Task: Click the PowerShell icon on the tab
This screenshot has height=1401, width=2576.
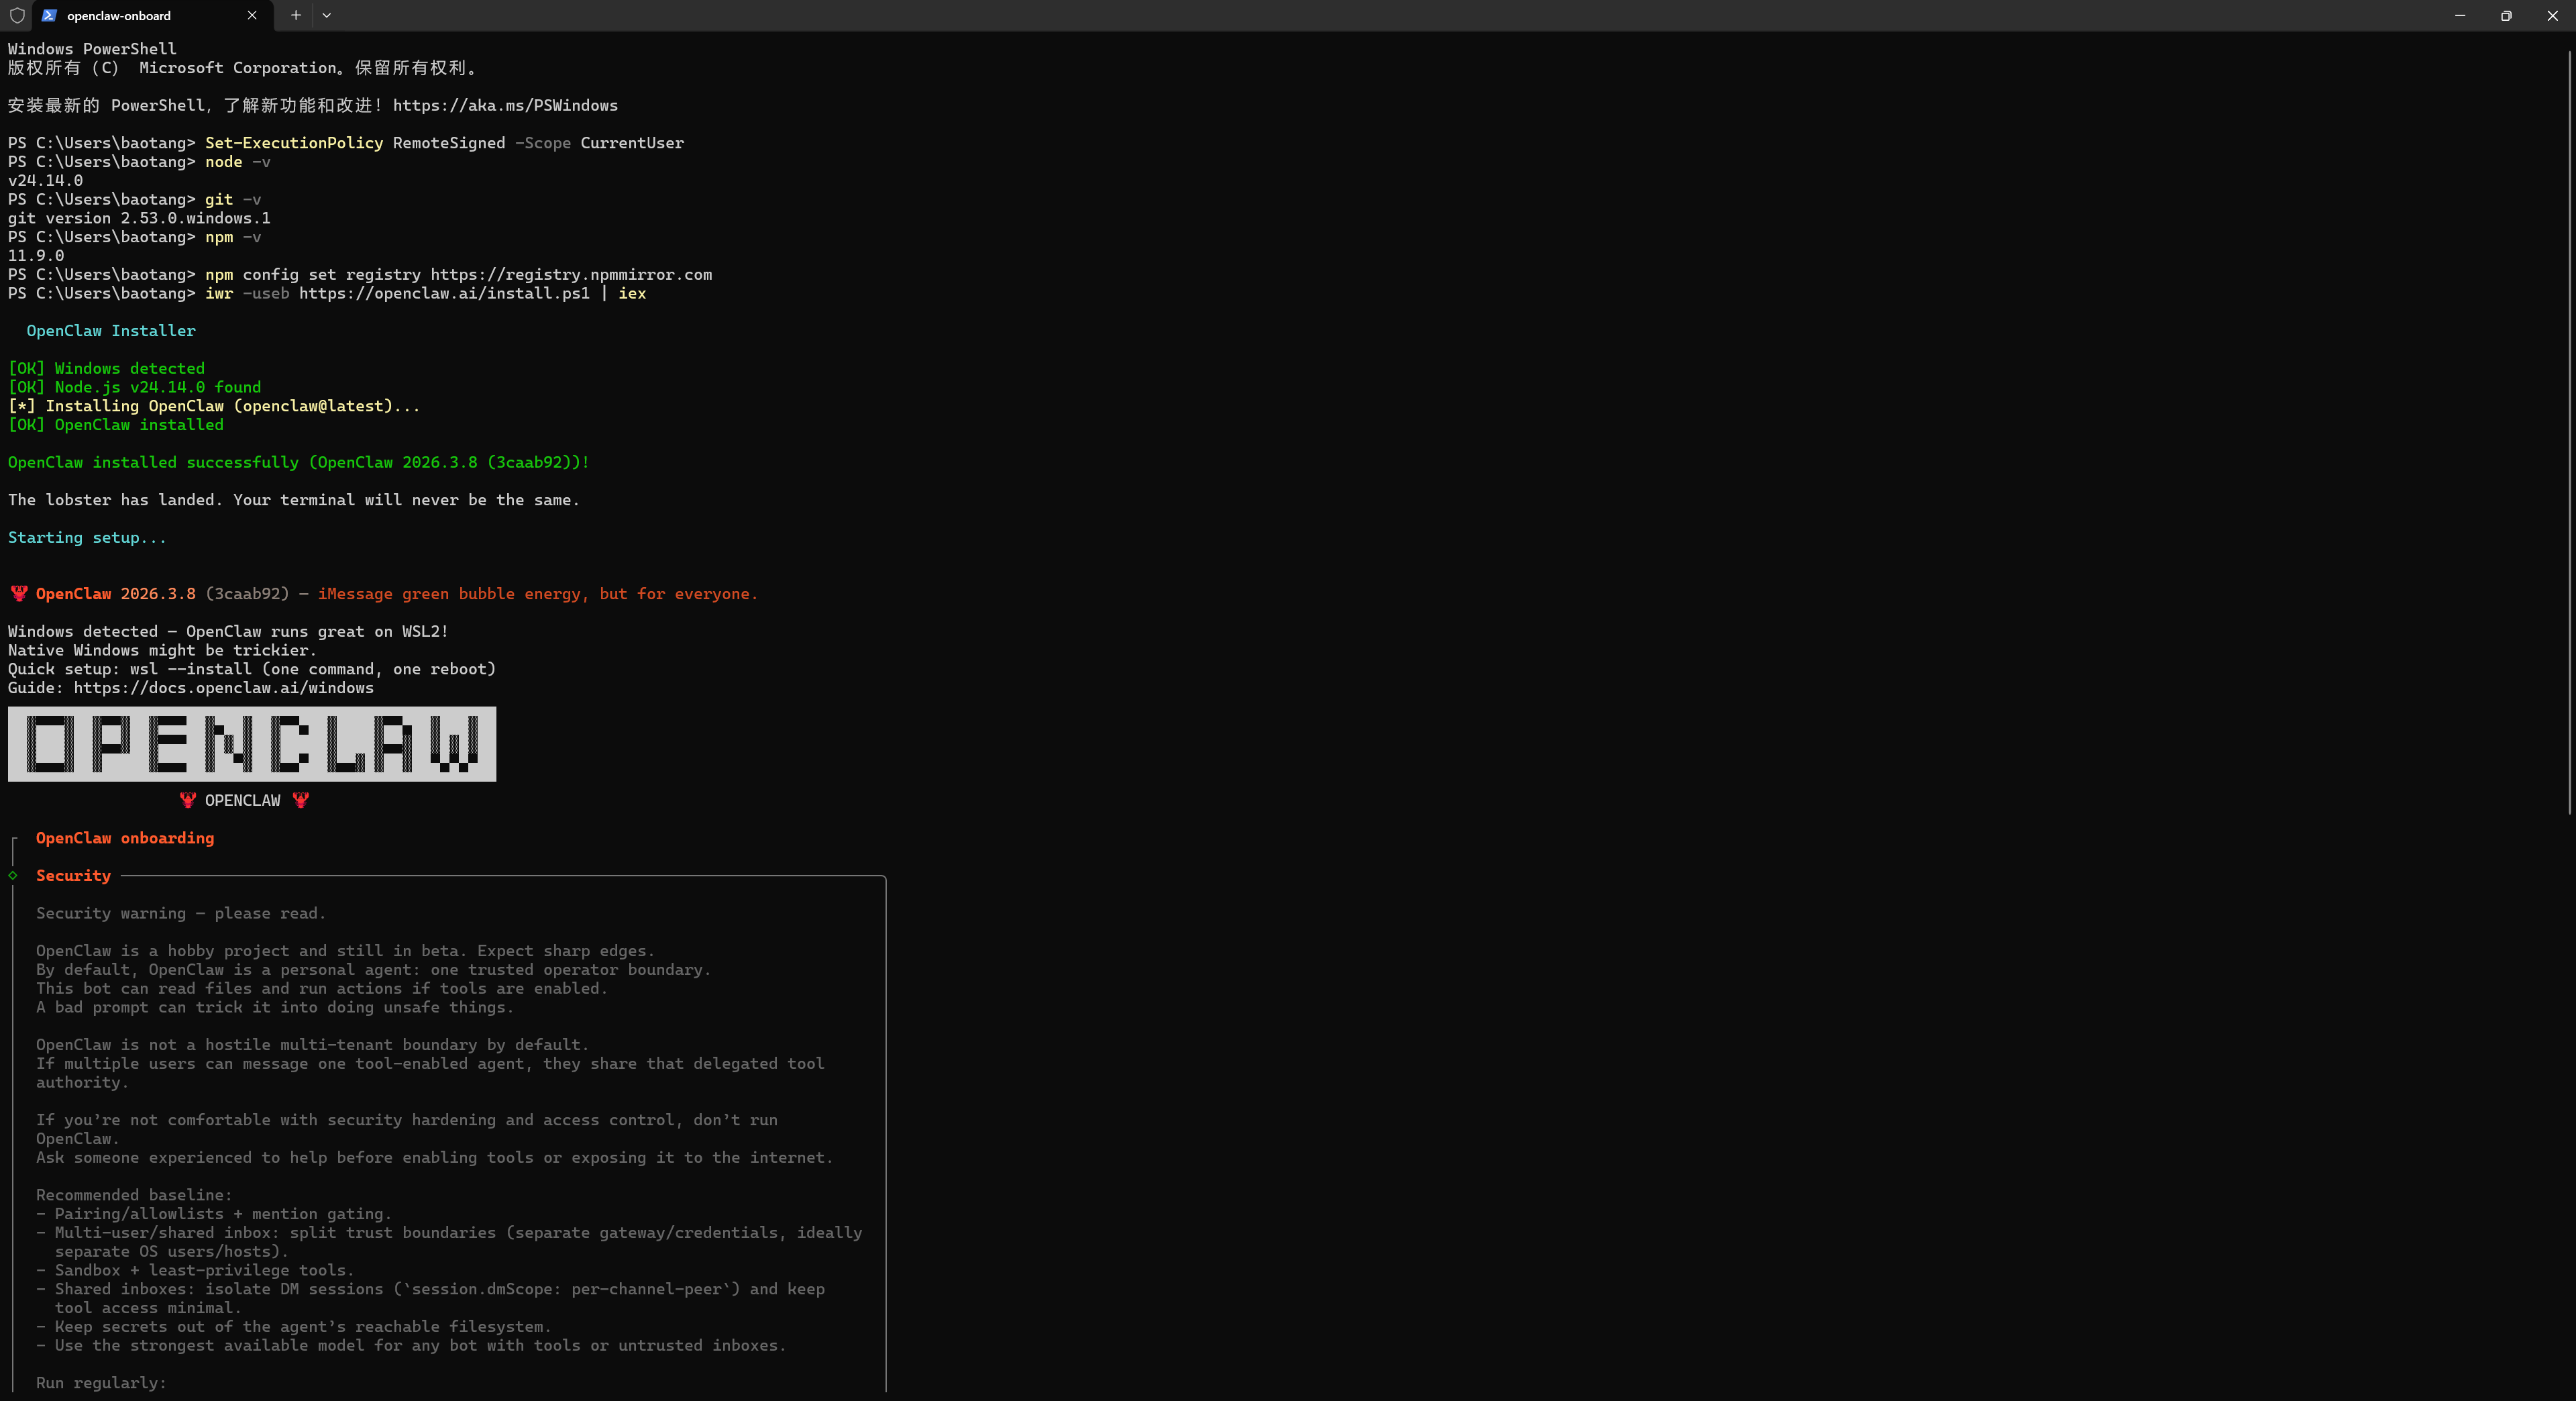Action: click(x=49, y=15)
